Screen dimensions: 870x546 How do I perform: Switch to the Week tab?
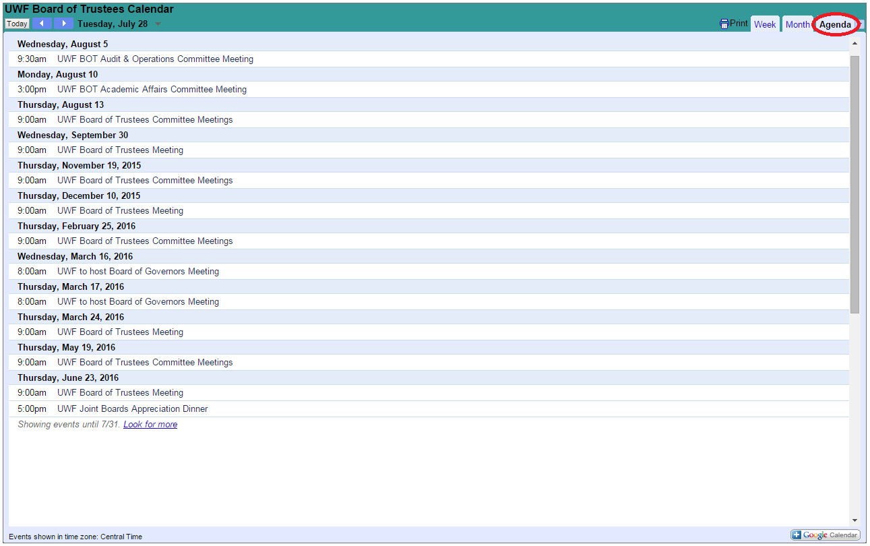click(x=765, y=24)
